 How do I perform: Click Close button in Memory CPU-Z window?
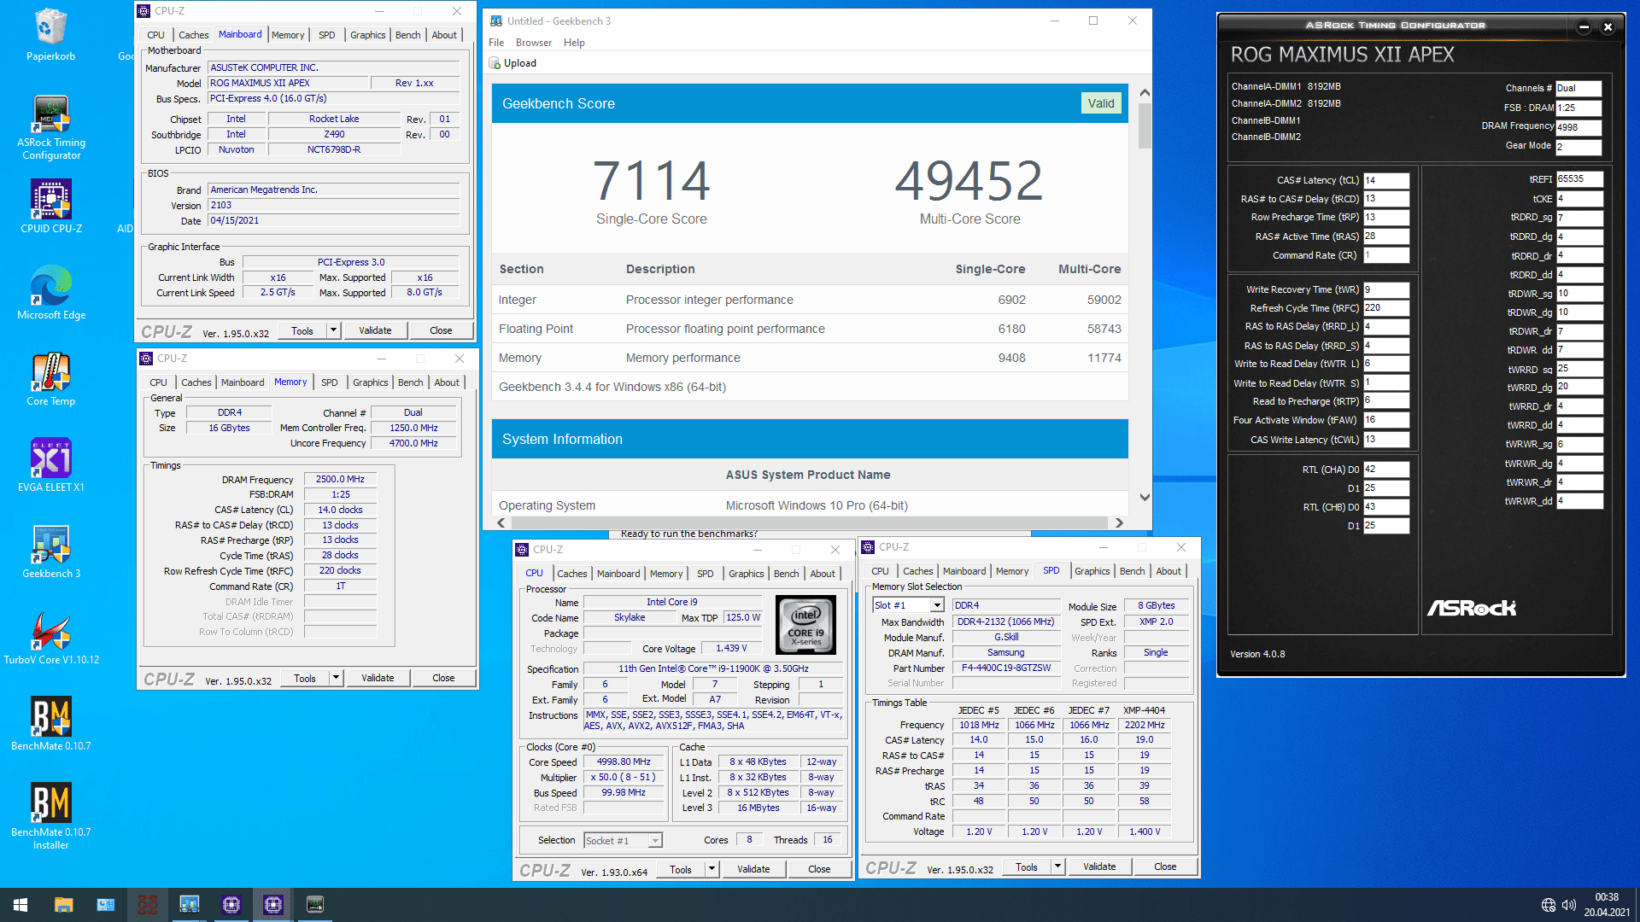click(x=443, y=678)
